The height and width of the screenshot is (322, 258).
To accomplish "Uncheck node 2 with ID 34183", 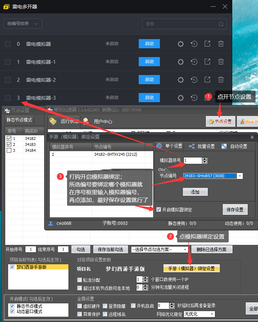I will click(9, 144).
